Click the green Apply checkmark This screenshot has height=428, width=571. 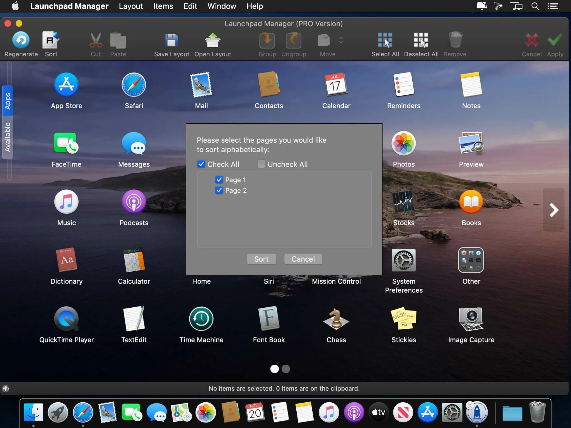[555, 41]
